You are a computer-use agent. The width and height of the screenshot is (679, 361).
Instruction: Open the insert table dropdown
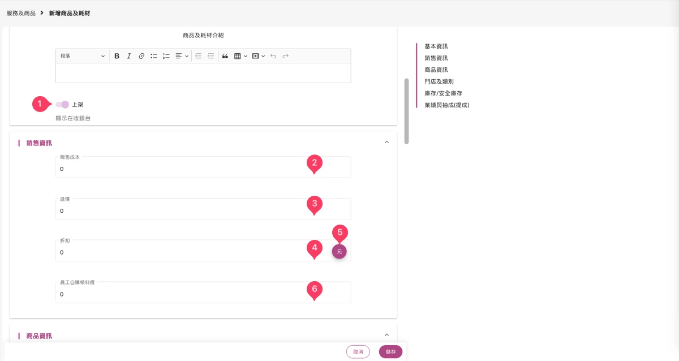tap(240, 56)
